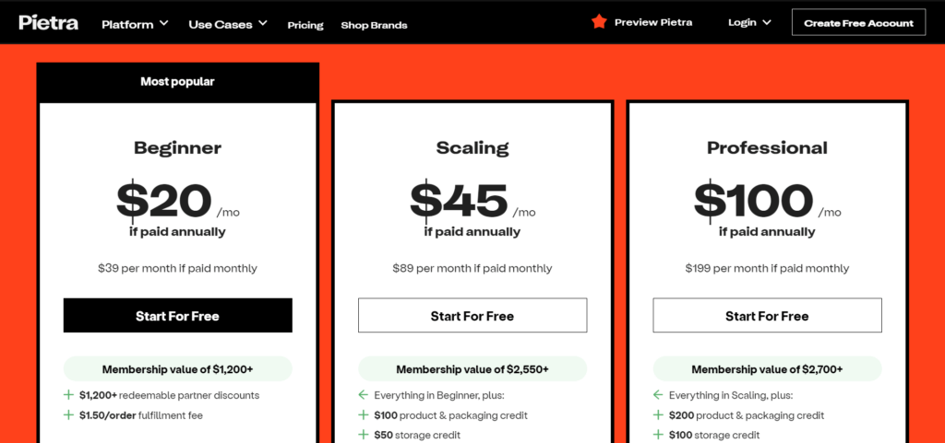Click the Pietra logo
This screenshot has height=443, width=945.
48,22
